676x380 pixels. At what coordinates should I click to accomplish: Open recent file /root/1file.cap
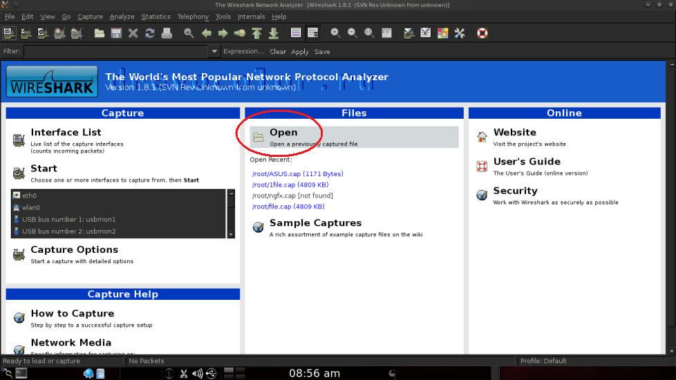click(290, 185)
